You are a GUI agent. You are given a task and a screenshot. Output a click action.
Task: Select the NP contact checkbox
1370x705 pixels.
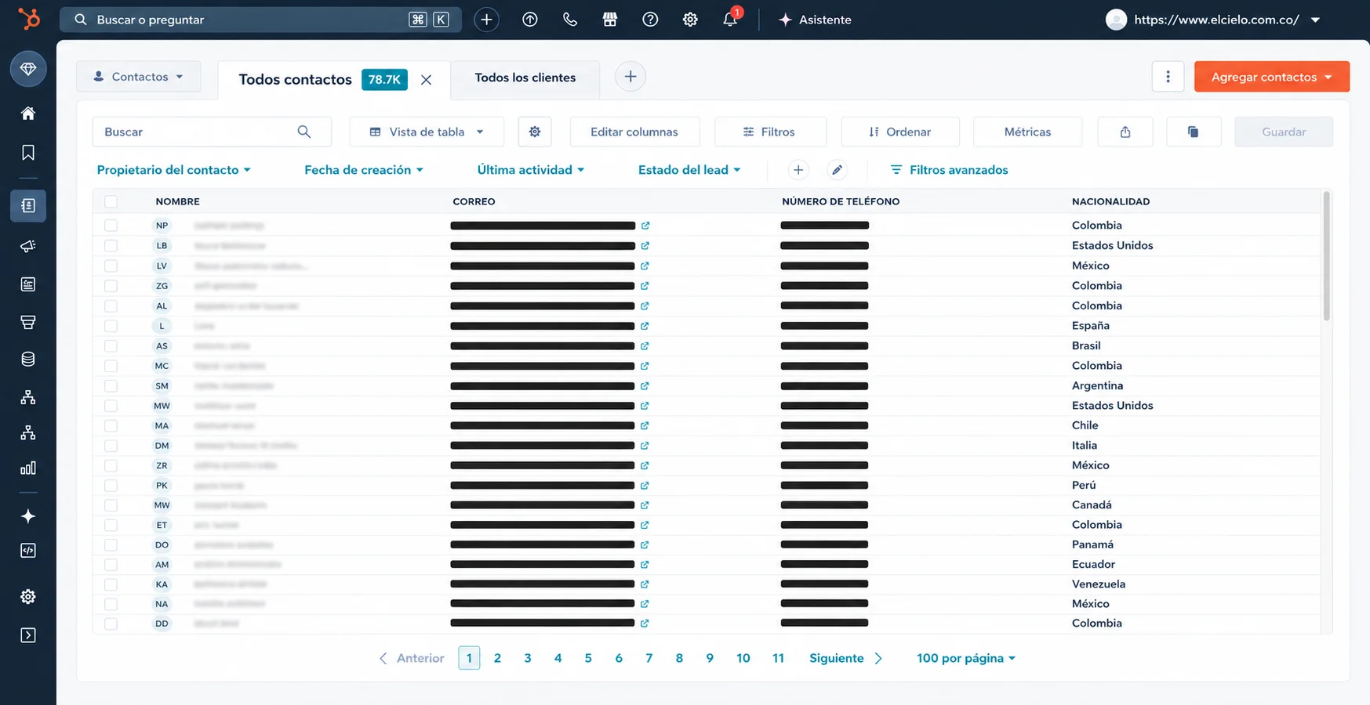[x=111, y=226]
